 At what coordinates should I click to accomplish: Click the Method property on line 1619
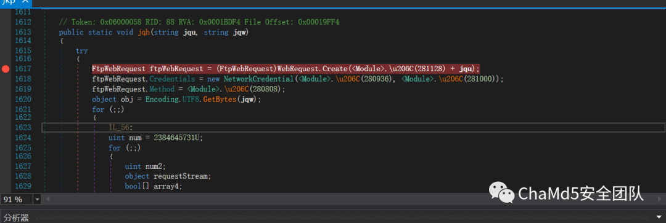point(162,89)
